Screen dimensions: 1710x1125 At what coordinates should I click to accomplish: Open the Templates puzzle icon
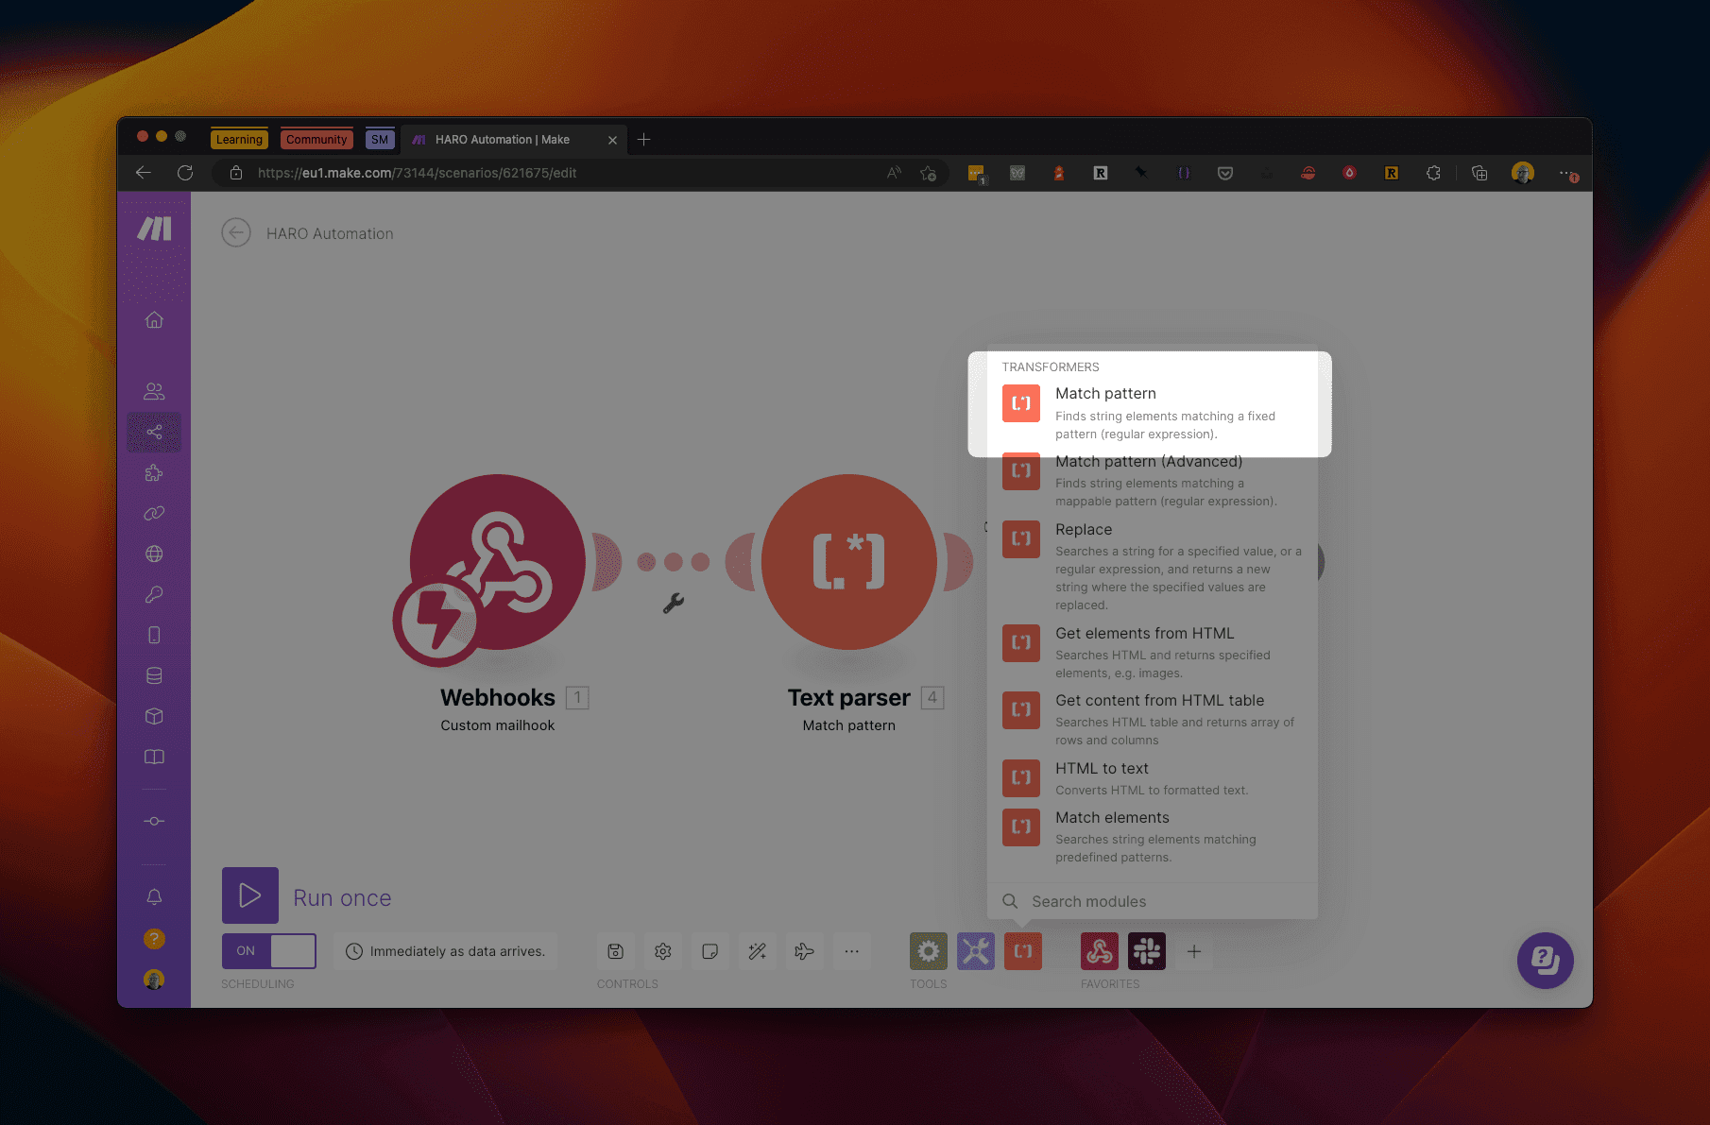click(154, 473)
